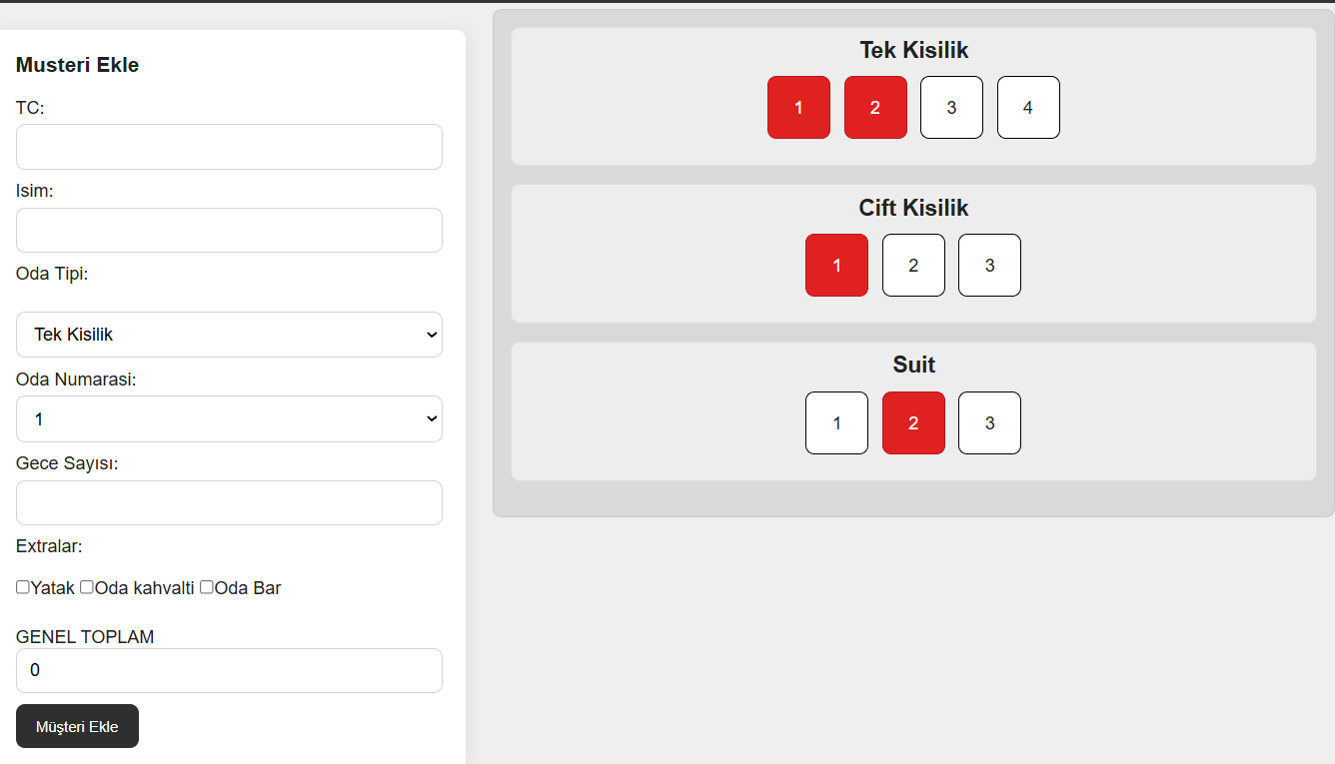Pick Tek Kisilik room 4
The height and width of the screenshot is (764, 1335).
pos(1028,108)
